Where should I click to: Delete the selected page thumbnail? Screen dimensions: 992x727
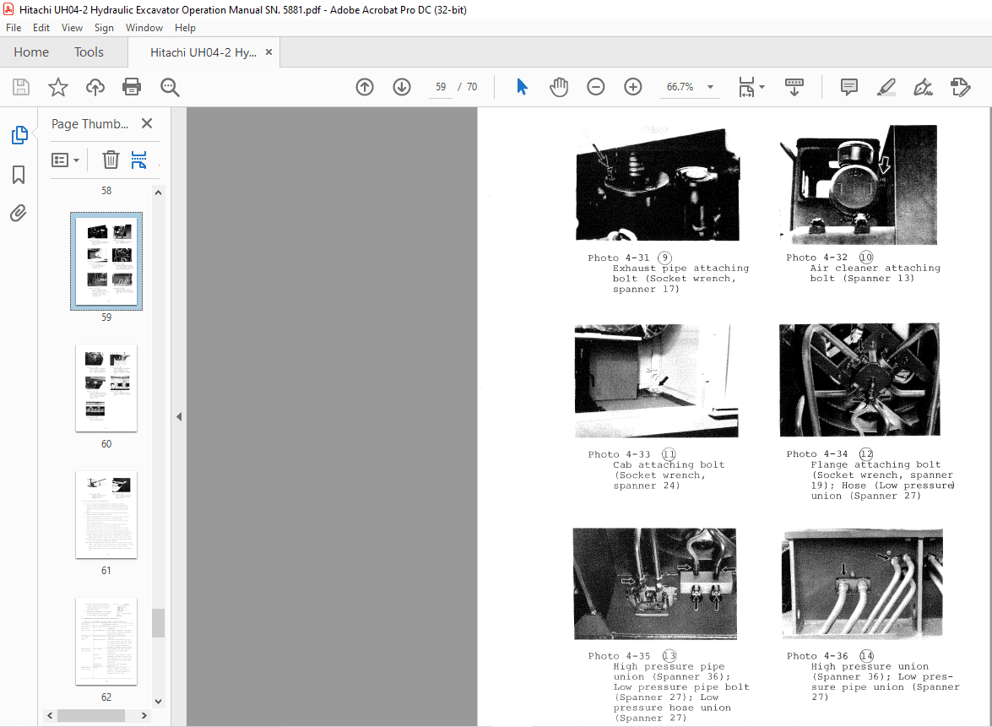[111, 160]
